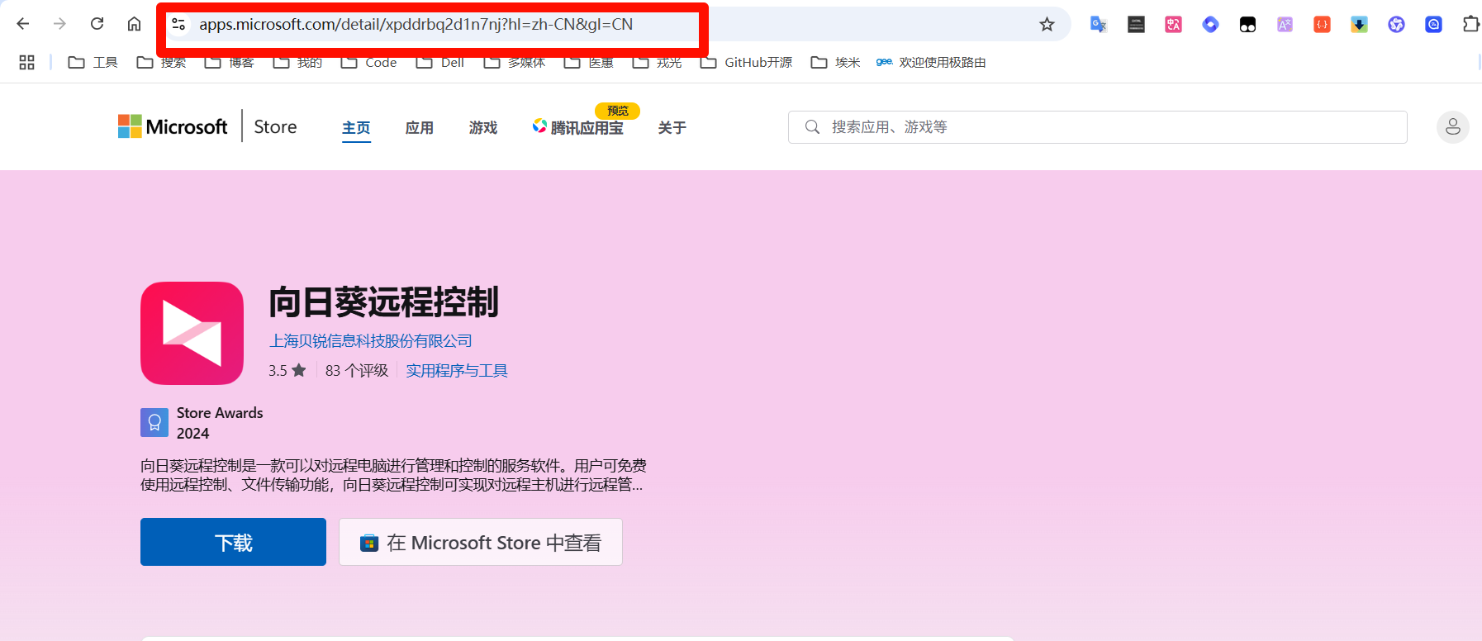Click the search magnifier icon
This screenshot has height=641, width=1482.
click(812, 126)
